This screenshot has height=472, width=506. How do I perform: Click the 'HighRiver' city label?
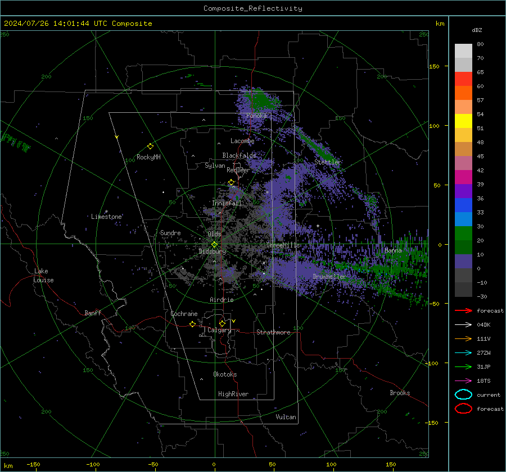[233, 394]
